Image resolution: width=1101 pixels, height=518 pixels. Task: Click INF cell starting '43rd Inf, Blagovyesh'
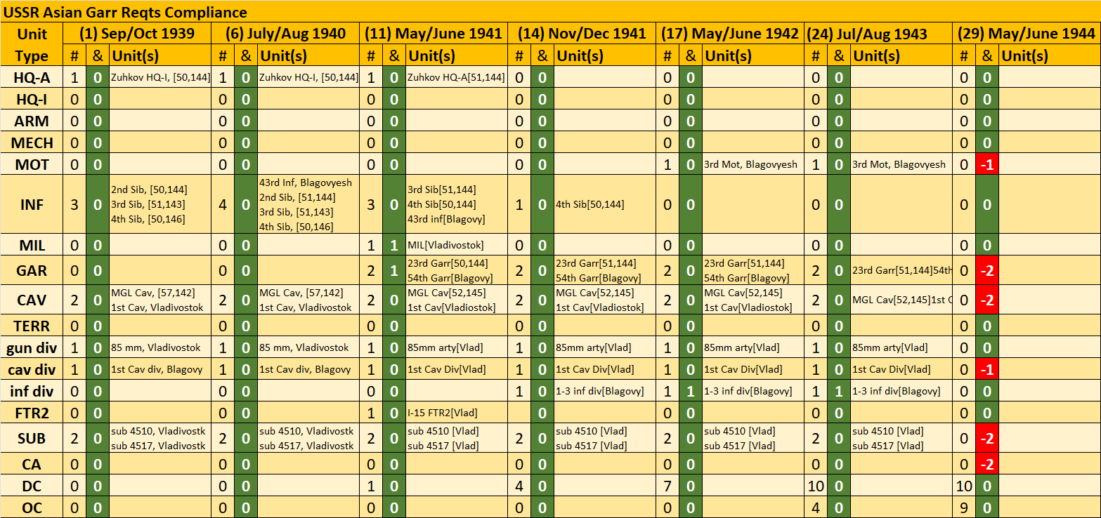[308, 204]
